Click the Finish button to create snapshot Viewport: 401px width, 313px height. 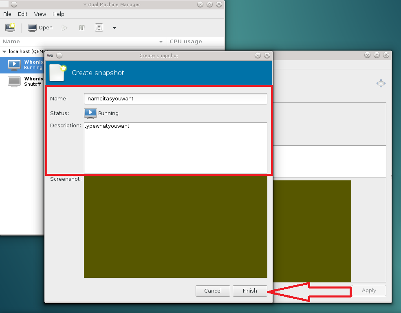(250, 291)
